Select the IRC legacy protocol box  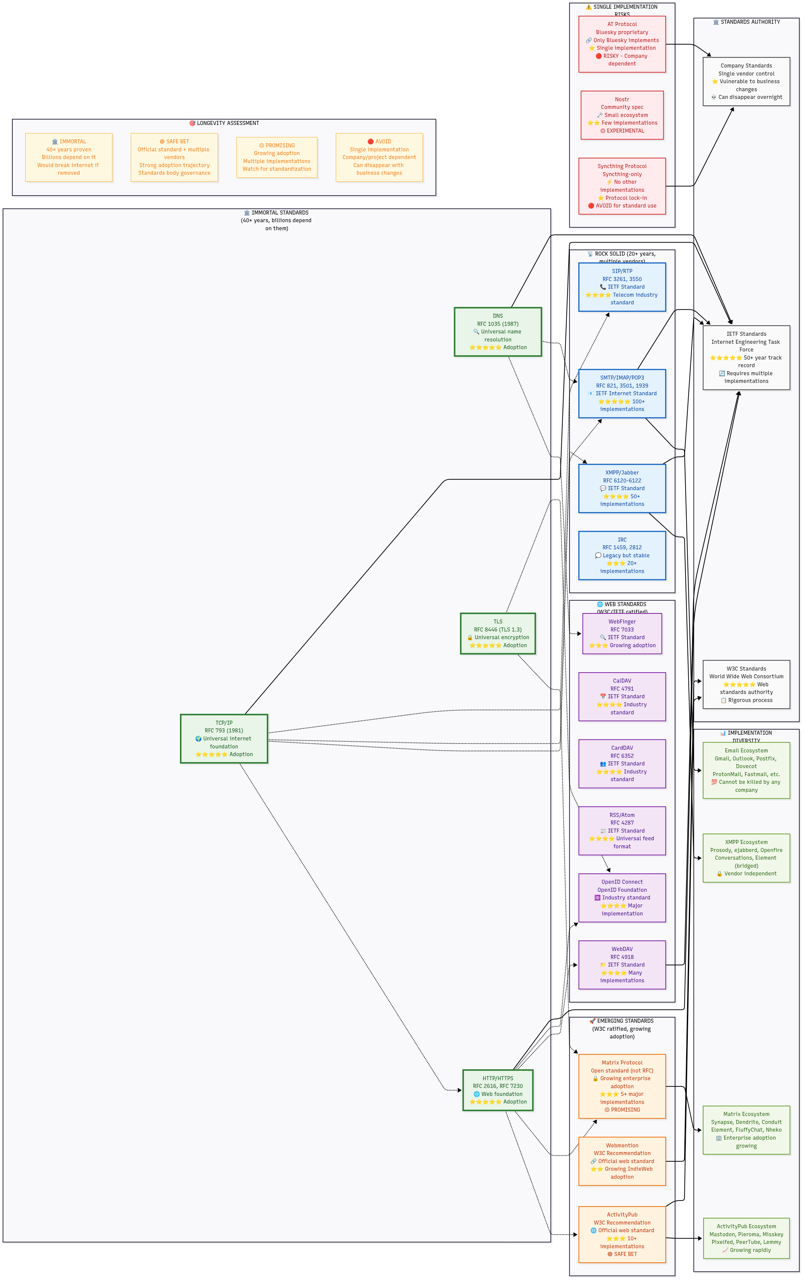coord(622,555)
